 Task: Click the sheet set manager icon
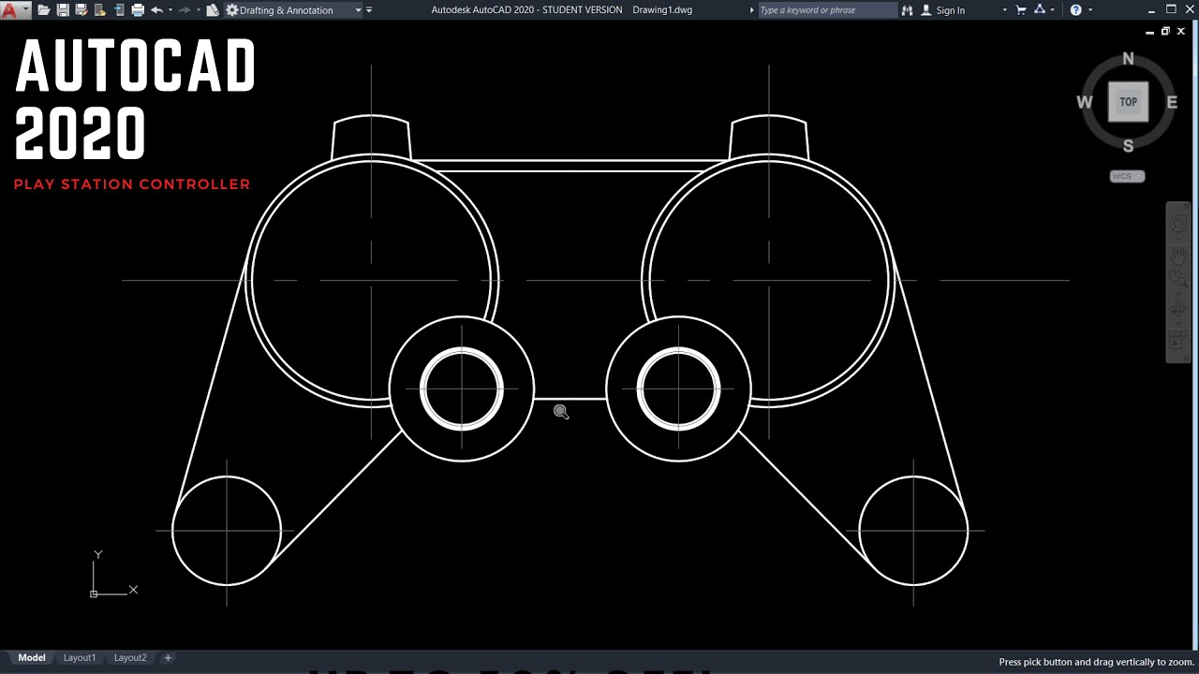[x=213, y=10]
